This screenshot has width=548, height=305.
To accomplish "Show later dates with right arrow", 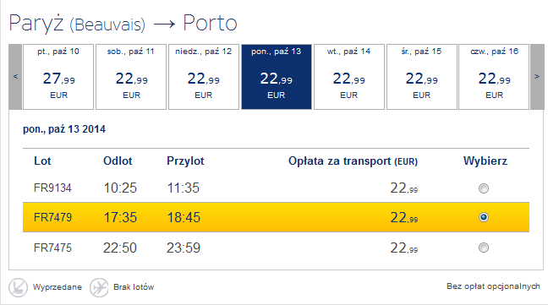I will coord(537,76).
